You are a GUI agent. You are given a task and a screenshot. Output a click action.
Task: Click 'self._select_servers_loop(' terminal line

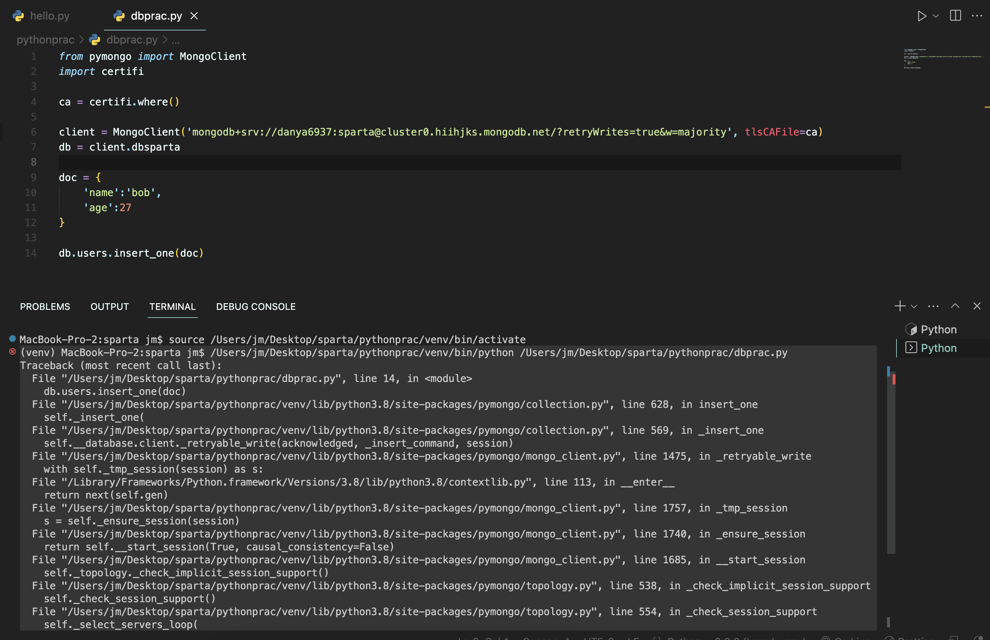click(121, 625)
